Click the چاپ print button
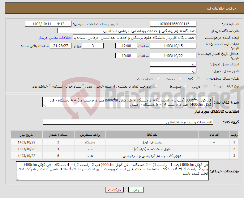Screen dimensions: 244x198 click(136, 190)
